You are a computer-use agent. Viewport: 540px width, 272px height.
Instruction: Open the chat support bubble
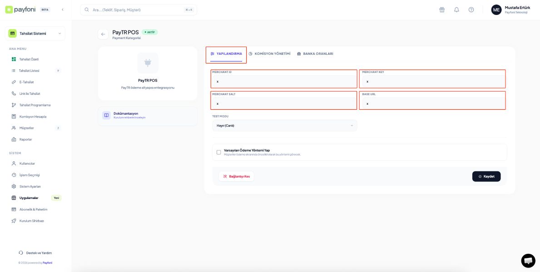(528, 261)
